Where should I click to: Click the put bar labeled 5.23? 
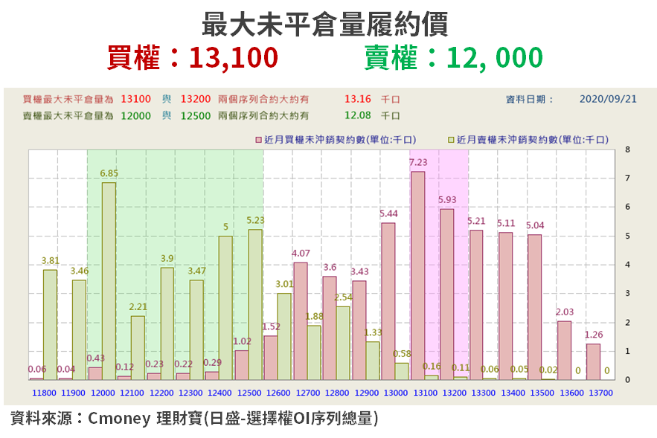[x=255, y=304]
